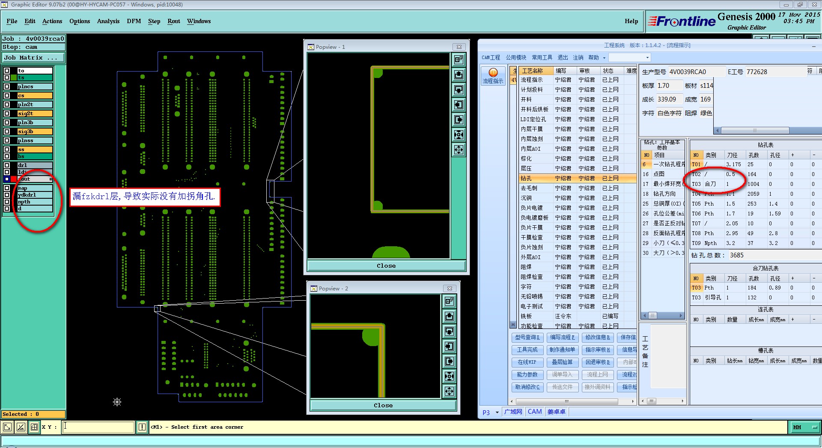The image size is (822, 448).
Task: Click the diagonal arrow icon beside XY field
Action: click(7, 427)
